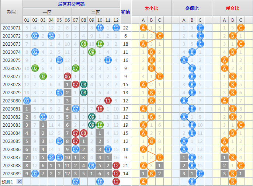Select the 一区 section header
Screen dimensions: 253x186
pyautogui.click(x=47, y=12)
